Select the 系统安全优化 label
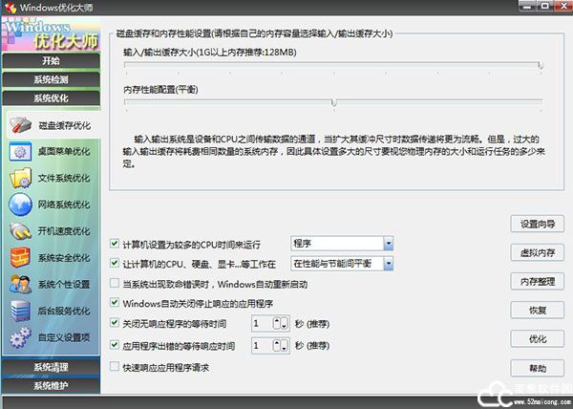 (64, 258)
